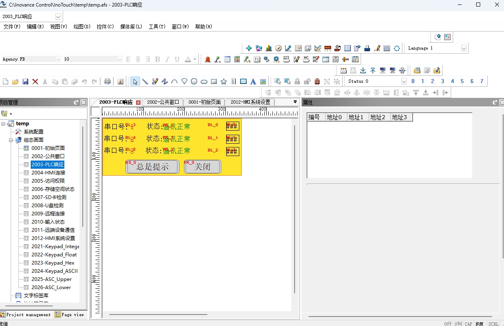Open the Agency FB font dropdown
Screen dimensions: 504x326
58,59
